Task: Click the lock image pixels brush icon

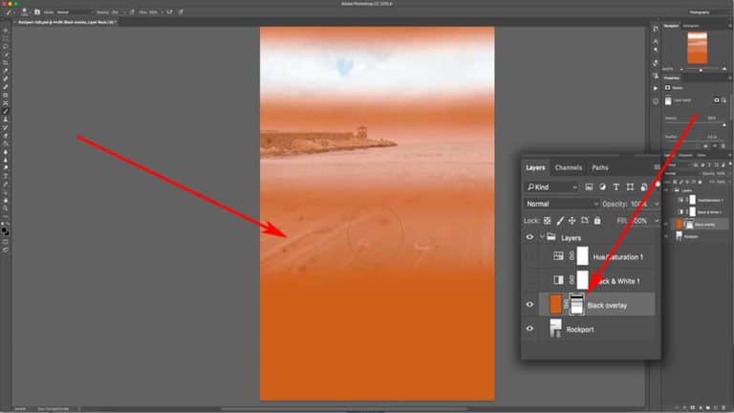Action: [x=560, y=220]
